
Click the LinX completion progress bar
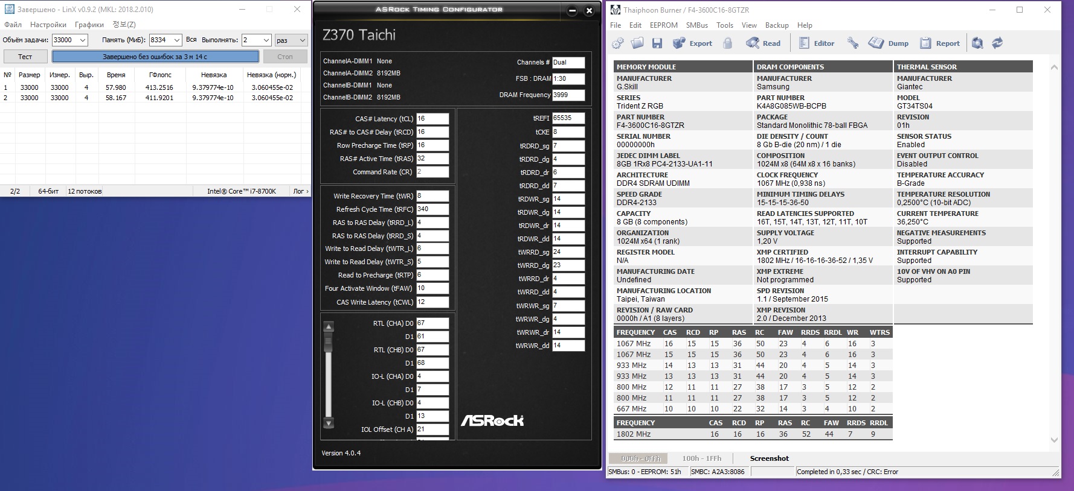tap(155, 57)
